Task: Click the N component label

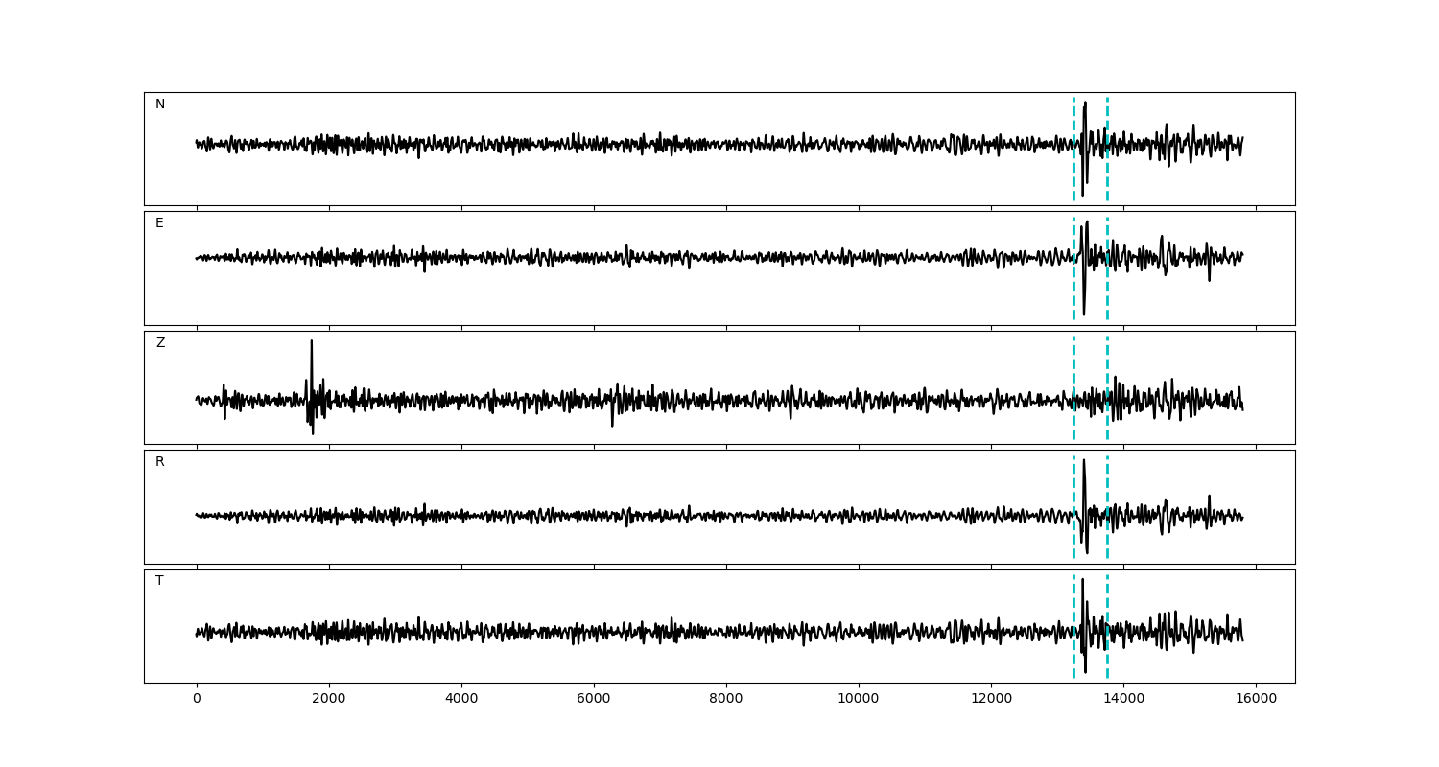Action: pyautogui.click(x=160, y=105)
